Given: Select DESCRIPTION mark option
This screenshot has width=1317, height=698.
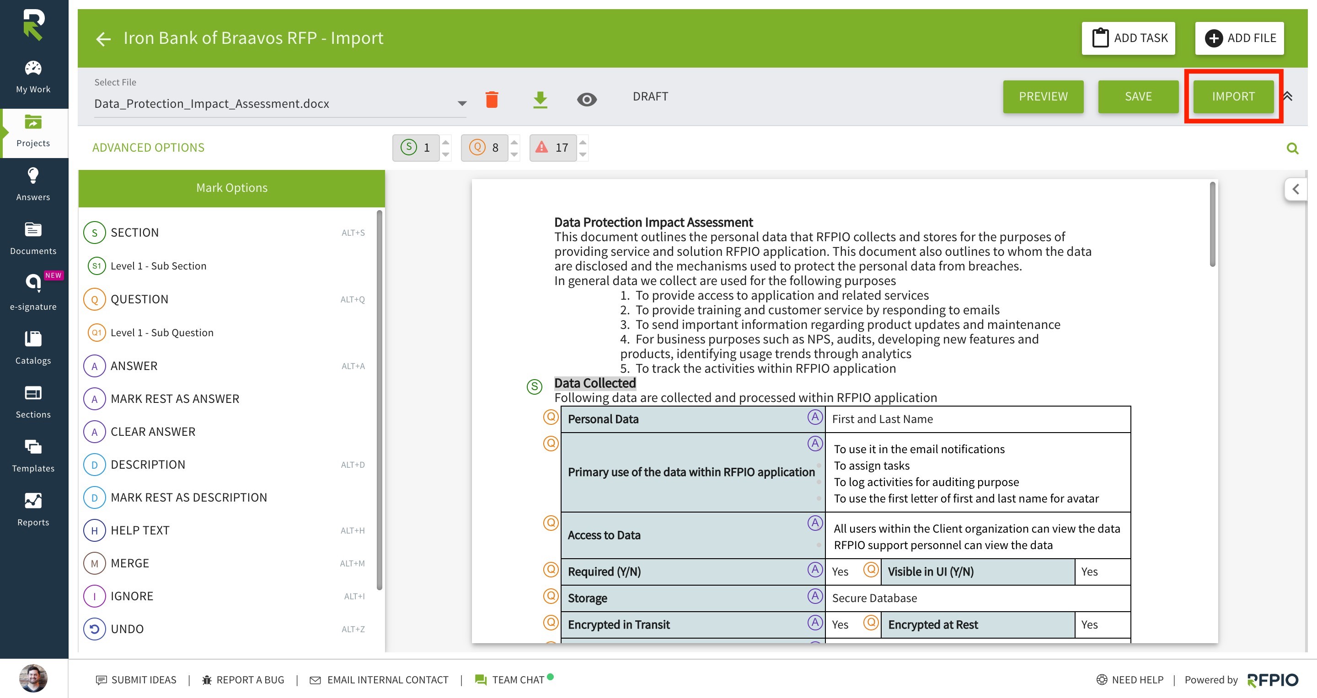Looking at the screenshot, I should coord(225,465).
